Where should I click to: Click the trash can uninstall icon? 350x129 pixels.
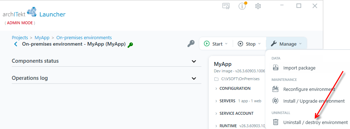coord(276,122)
